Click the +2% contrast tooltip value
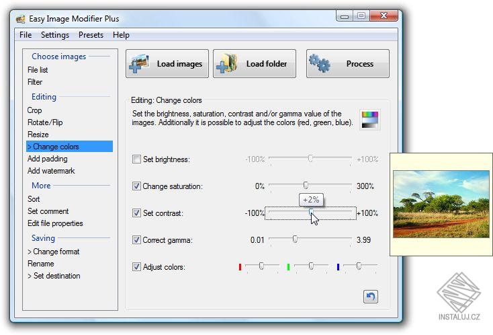493x335 pixels. point(311,200)
